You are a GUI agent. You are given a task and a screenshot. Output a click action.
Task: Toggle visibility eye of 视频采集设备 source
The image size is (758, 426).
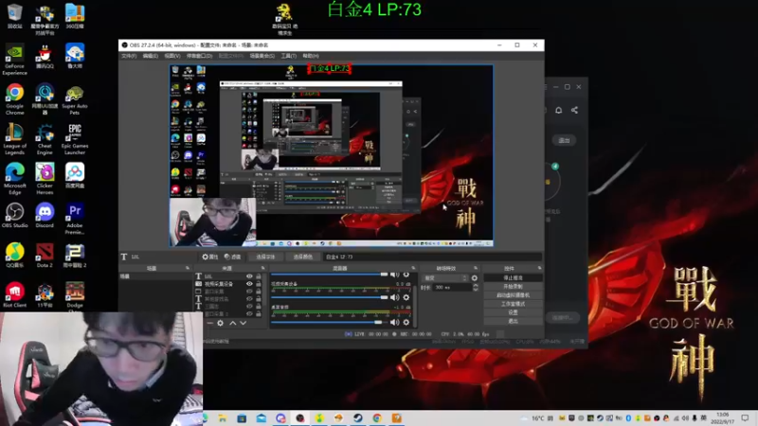[x=249, y=284]
